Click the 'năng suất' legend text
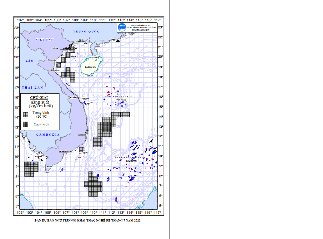This screenshot has height=239, width=323. tap(40, 102)
